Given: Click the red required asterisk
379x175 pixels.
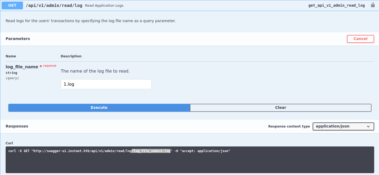Looking at the screenshot, I should point(41,66).
